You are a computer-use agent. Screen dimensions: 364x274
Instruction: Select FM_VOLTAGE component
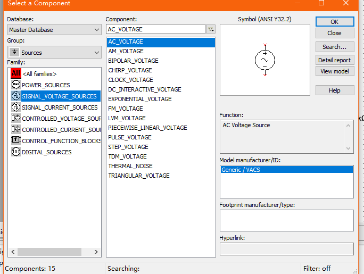click(126, 109)
